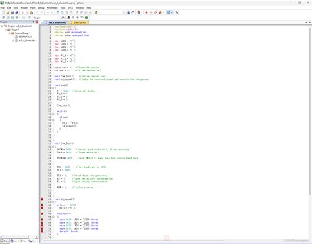Build the target with the Build icon
312x244 pixels.
8,18
